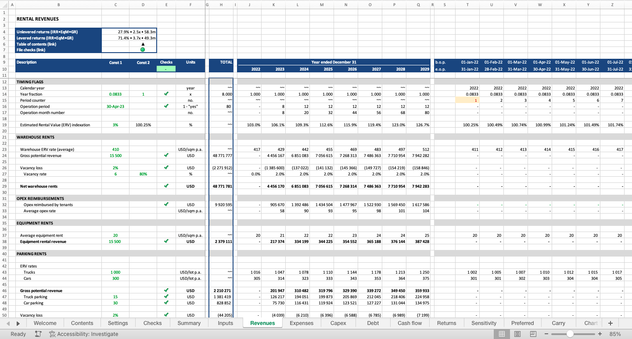Click the Levered returns value 71.4% cell
The image size is (632, 339).
(x=129, y=38)
